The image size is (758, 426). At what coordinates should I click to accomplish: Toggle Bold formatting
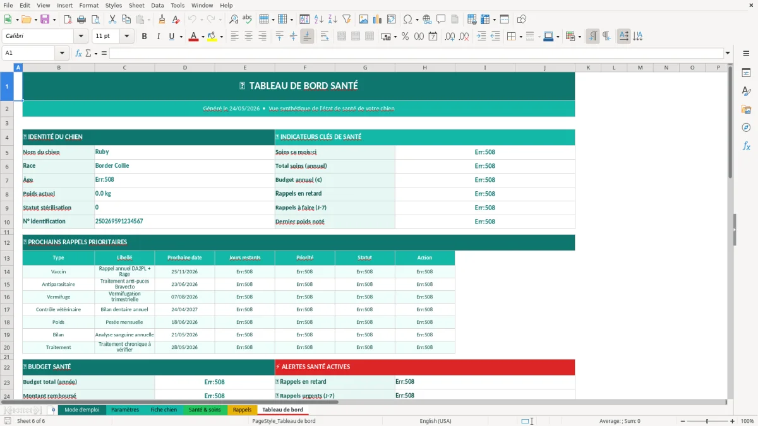click(x=145, y=37)
